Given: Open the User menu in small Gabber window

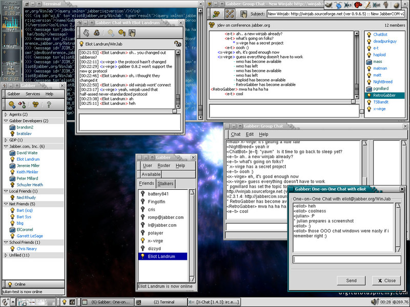Looking at the screenshot, I should pyautogui.click(x=147, y=165).
